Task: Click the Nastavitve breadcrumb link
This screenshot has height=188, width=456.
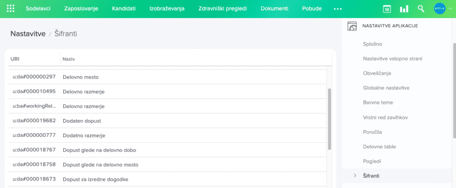Action: (28, 33)
